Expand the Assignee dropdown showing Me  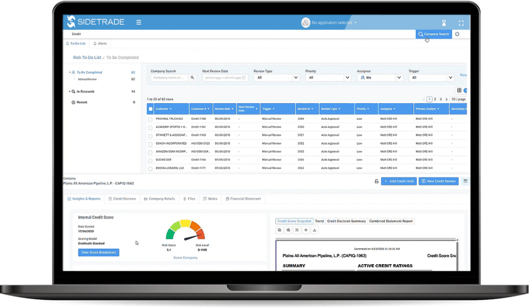[380, 77]
